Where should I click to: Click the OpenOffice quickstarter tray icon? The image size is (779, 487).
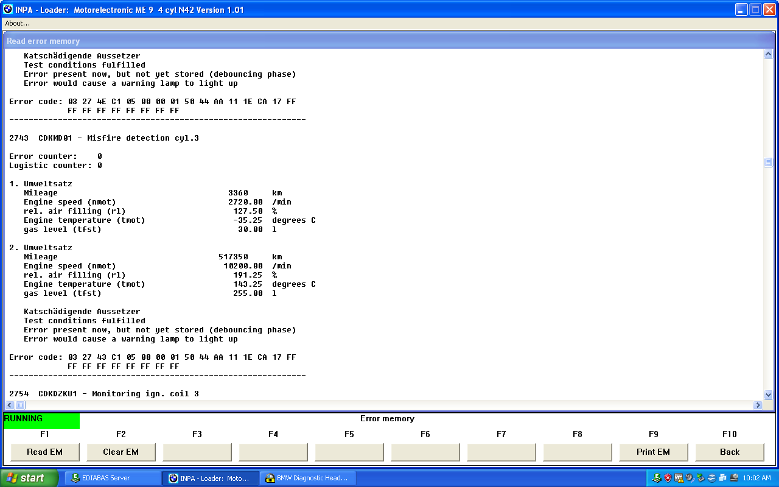pyautogui.click(x=711, y=478)
